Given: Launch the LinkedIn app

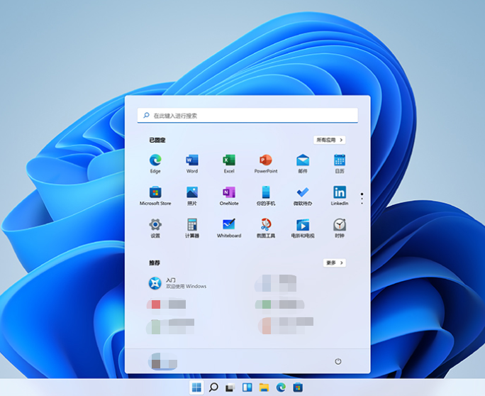Looking at the screenshot, I should (340, 196).
